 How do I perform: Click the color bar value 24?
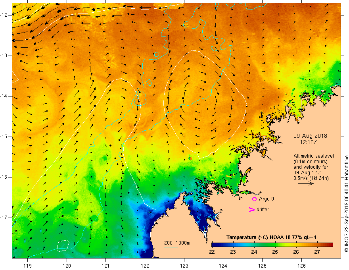[254, 252]
